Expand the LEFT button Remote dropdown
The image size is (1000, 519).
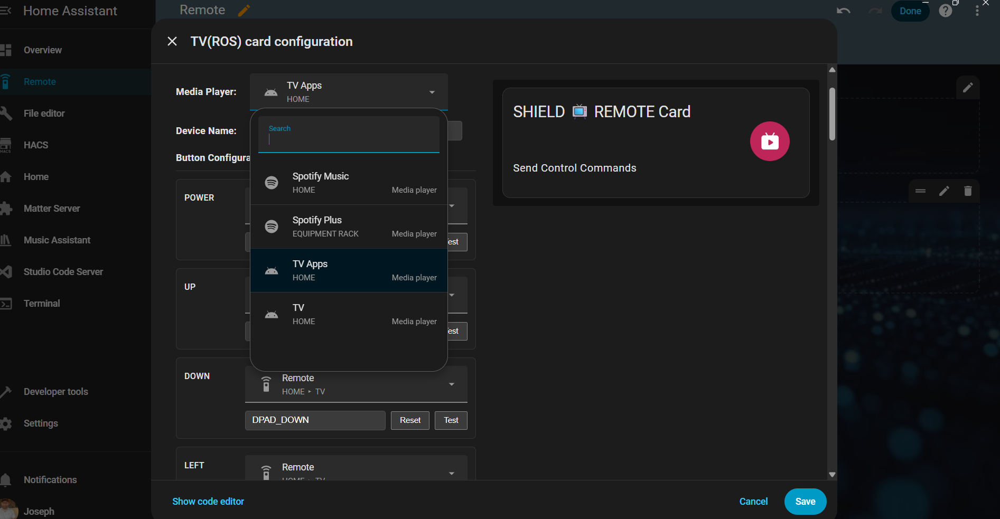(x=451, y=473)
